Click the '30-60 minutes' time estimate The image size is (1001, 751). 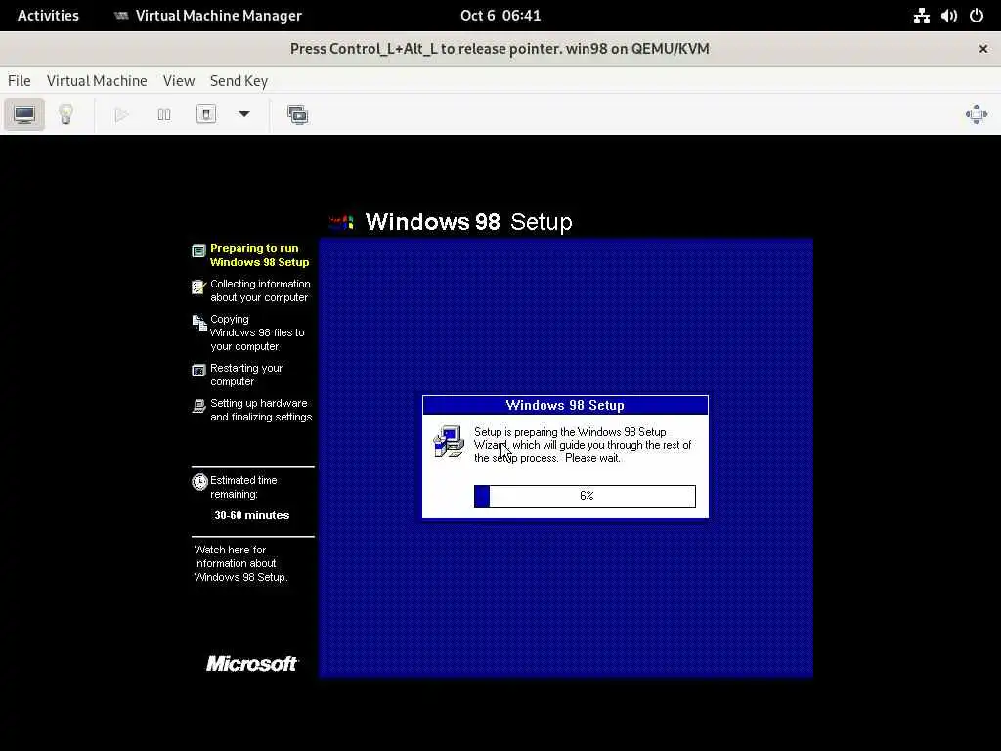click(x=251, y=515)
